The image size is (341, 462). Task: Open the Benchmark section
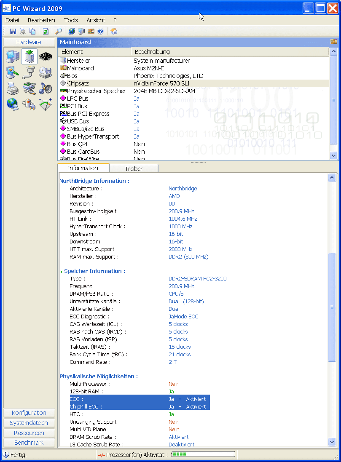29,443
